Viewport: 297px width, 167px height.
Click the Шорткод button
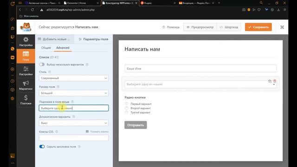[229, 27]
